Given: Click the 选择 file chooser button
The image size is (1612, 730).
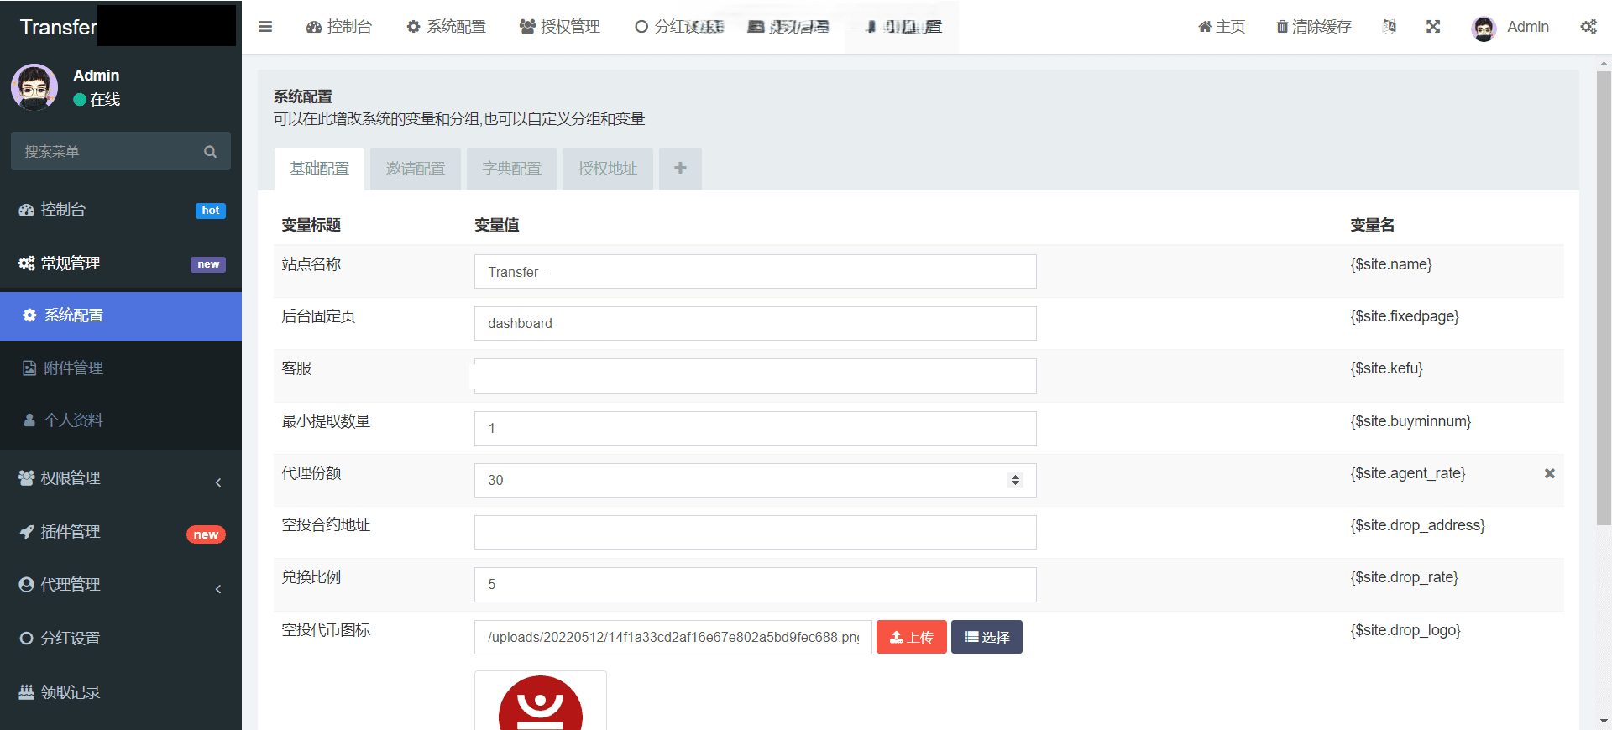Looking at the screenshot, I should 987,637.
